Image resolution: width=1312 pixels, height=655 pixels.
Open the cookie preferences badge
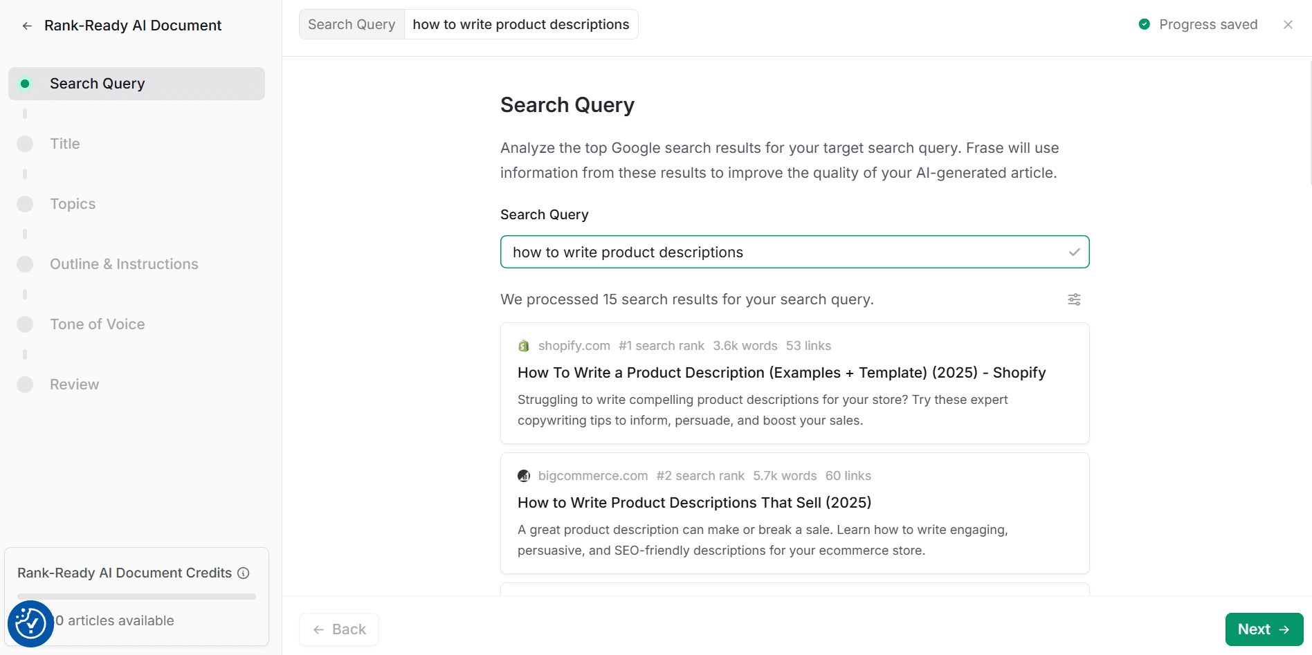[30, 624]
